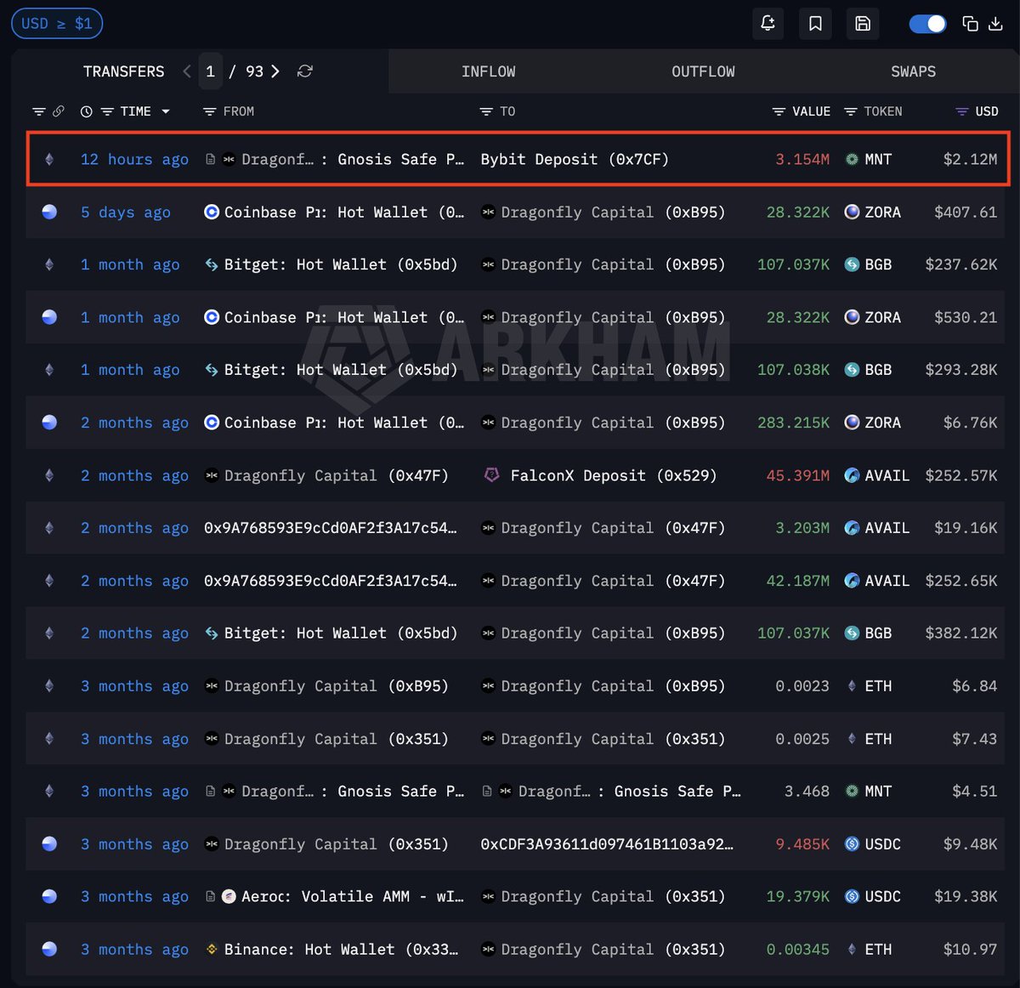Click Aerodrome Volatile AMM sender
The height and width of the screenshot is (988, 1020).
[353, 897]
